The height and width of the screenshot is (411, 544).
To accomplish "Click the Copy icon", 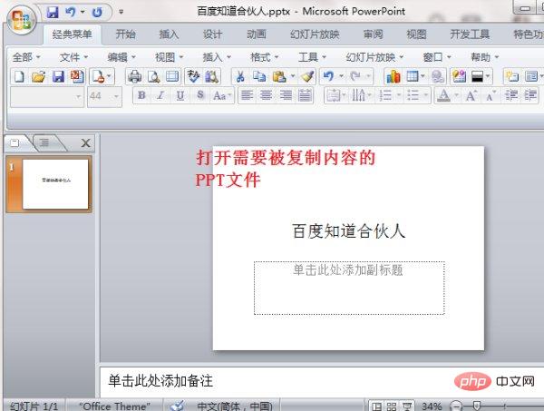I will [x=258, y=76].
